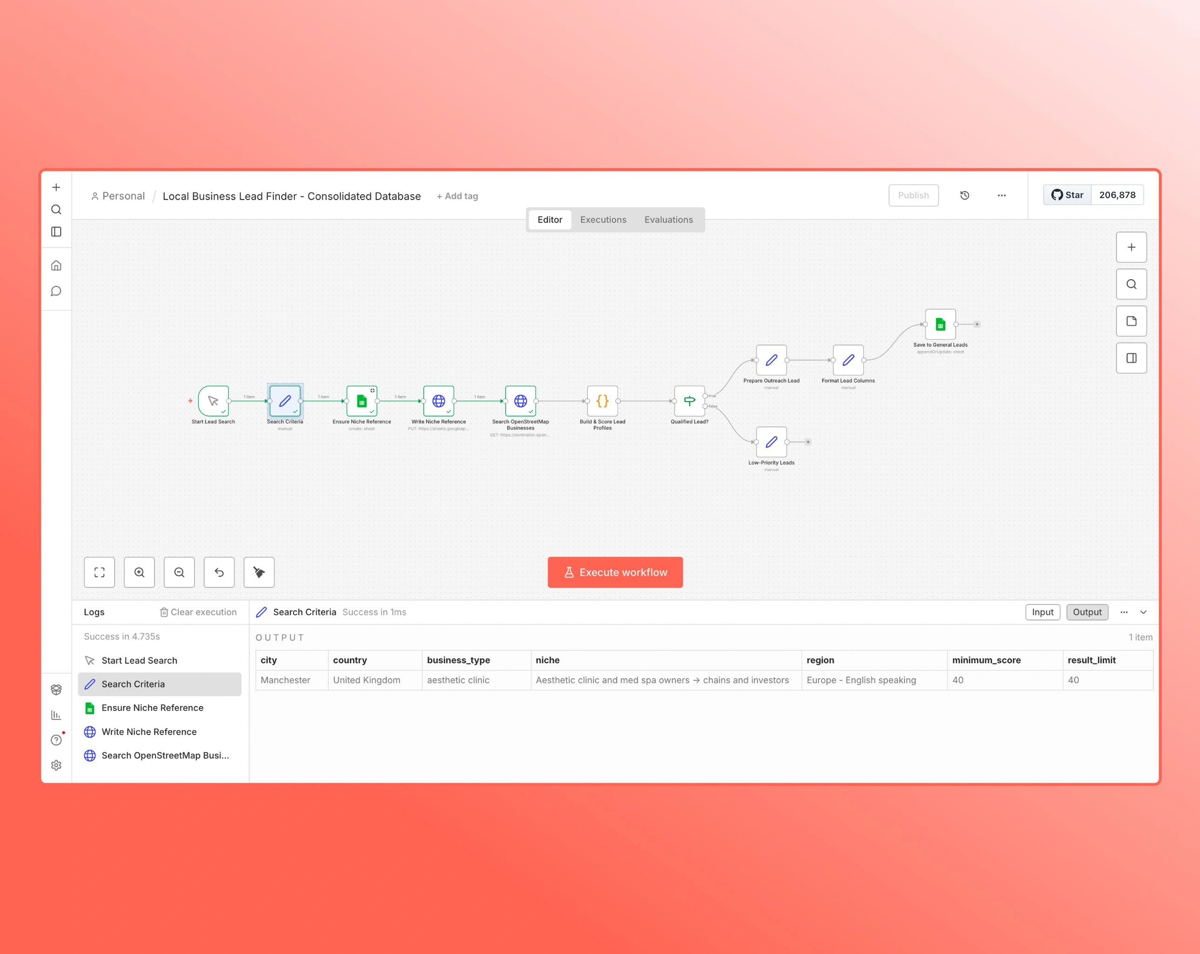
Task: Toggle the Output pane in logs
Action: coord(1087,612)
